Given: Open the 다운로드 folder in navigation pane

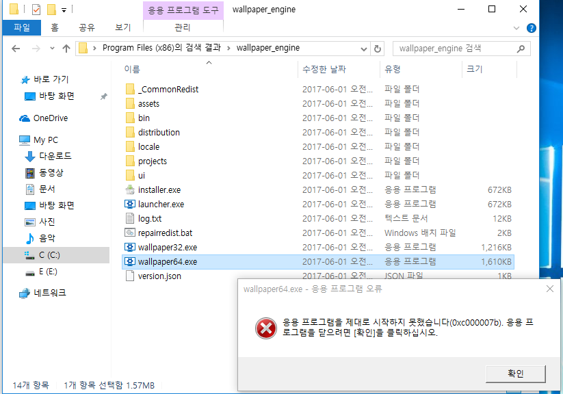Looking at the screenshot, I should coord(48,156).
